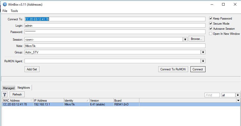Click the MikroTik identity cell in table
This screenshot has height=126, width=241.
tap(70, 104)
